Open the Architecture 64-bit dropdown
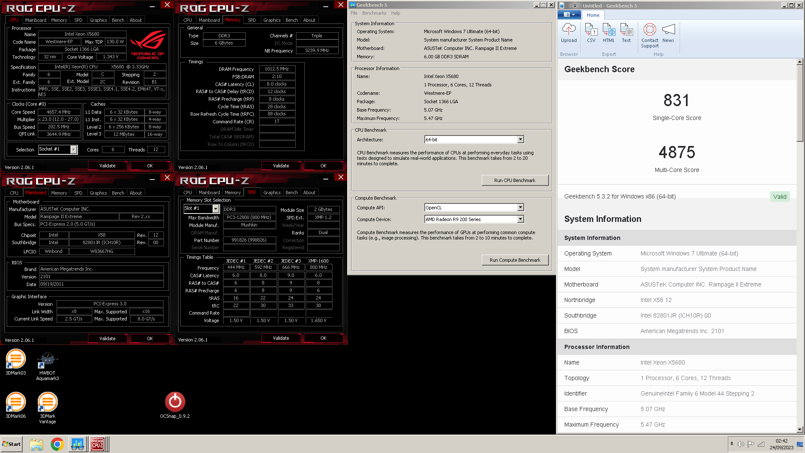Viewport: 805px width, 453px height. 520,140
